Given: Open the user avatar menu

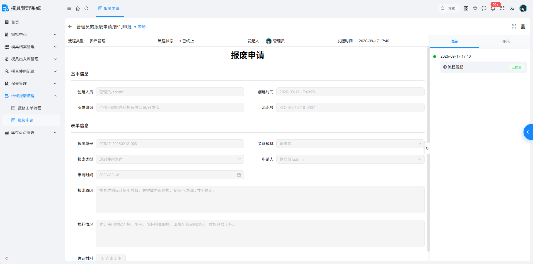Looking at the screenshot, I should click(x=523, y=8).
